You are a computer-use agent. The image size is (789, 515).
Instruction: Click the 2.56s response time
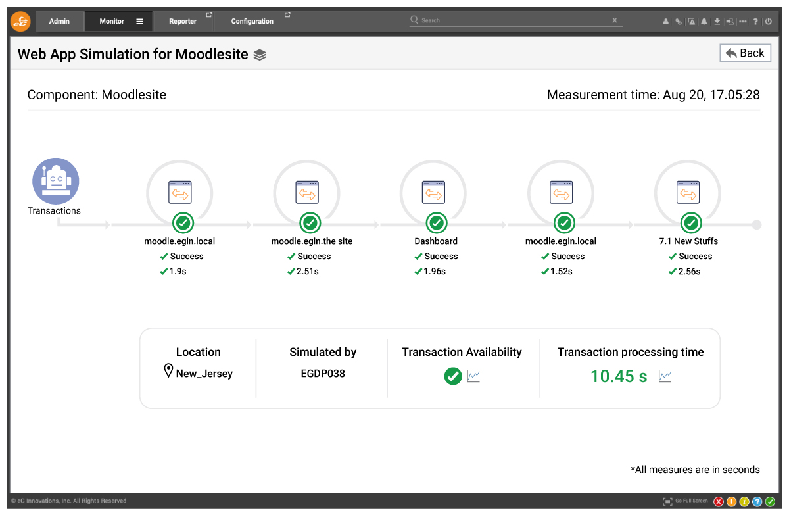(x=689, y=272)
